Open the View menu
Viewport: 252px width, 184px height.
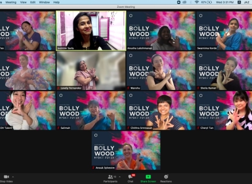click(23, 2)
